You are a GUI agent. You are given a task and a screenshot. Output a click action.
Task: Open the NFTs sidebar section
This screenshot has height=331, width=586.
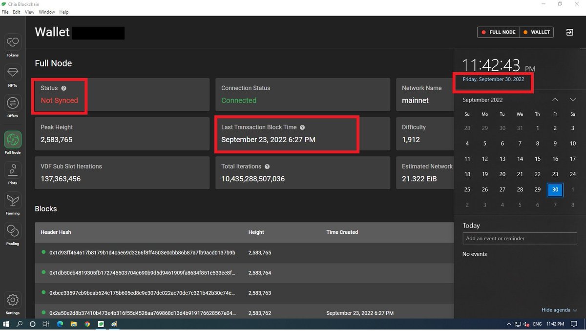click(13, 76)
